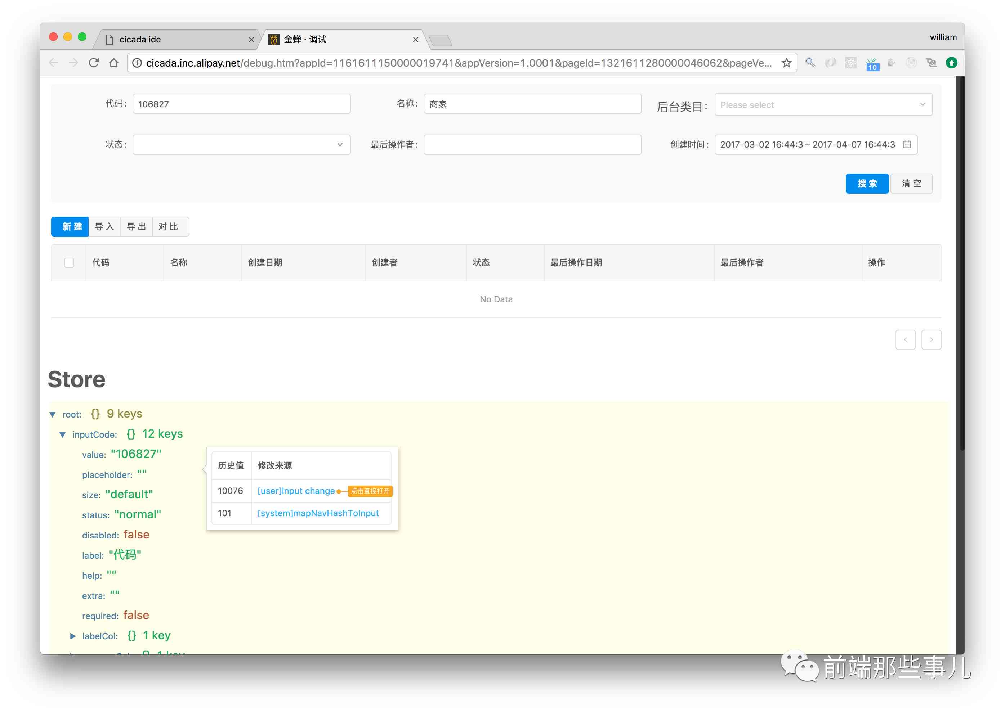
Task: Open the 状态 dropdown
Action: coord(241,145)
